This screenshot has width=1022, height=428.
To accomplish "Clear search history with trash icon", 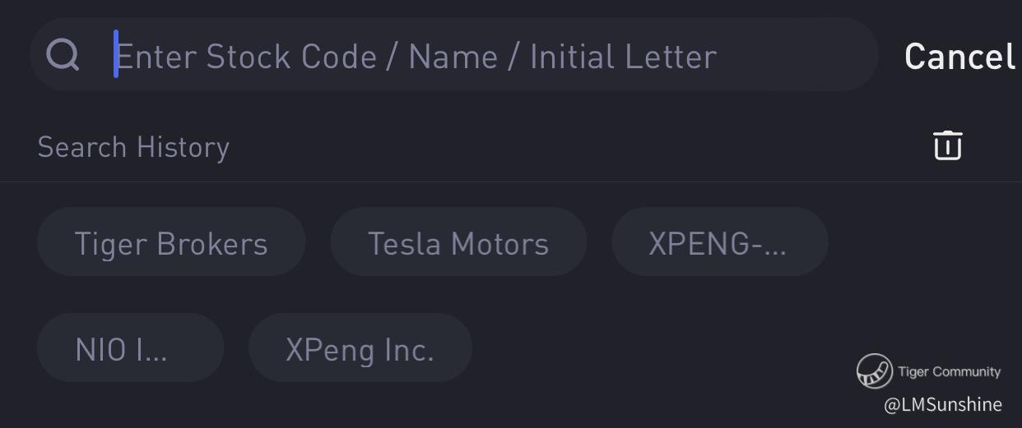I will [947, 145].
